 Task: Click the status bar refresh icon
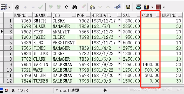tap(6, 90)
